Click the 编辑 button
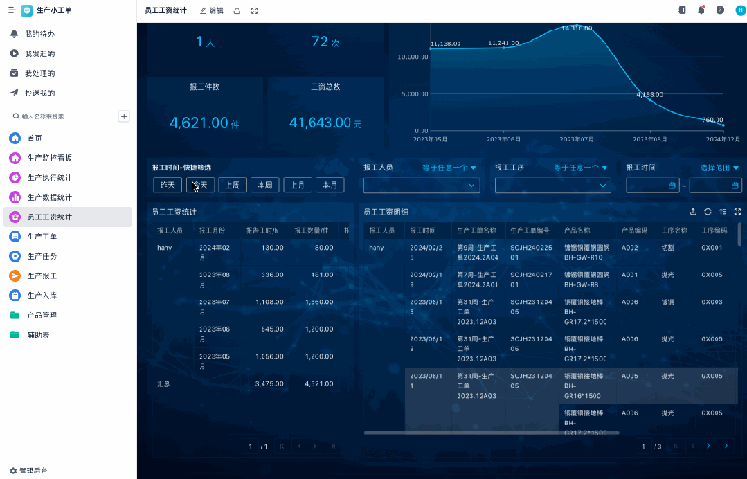 [x=211, y=10]
